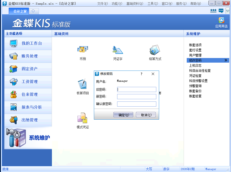231x172 pixels.
Task: Focus the 旧密码 input field
Action: [x=137, y=89]
